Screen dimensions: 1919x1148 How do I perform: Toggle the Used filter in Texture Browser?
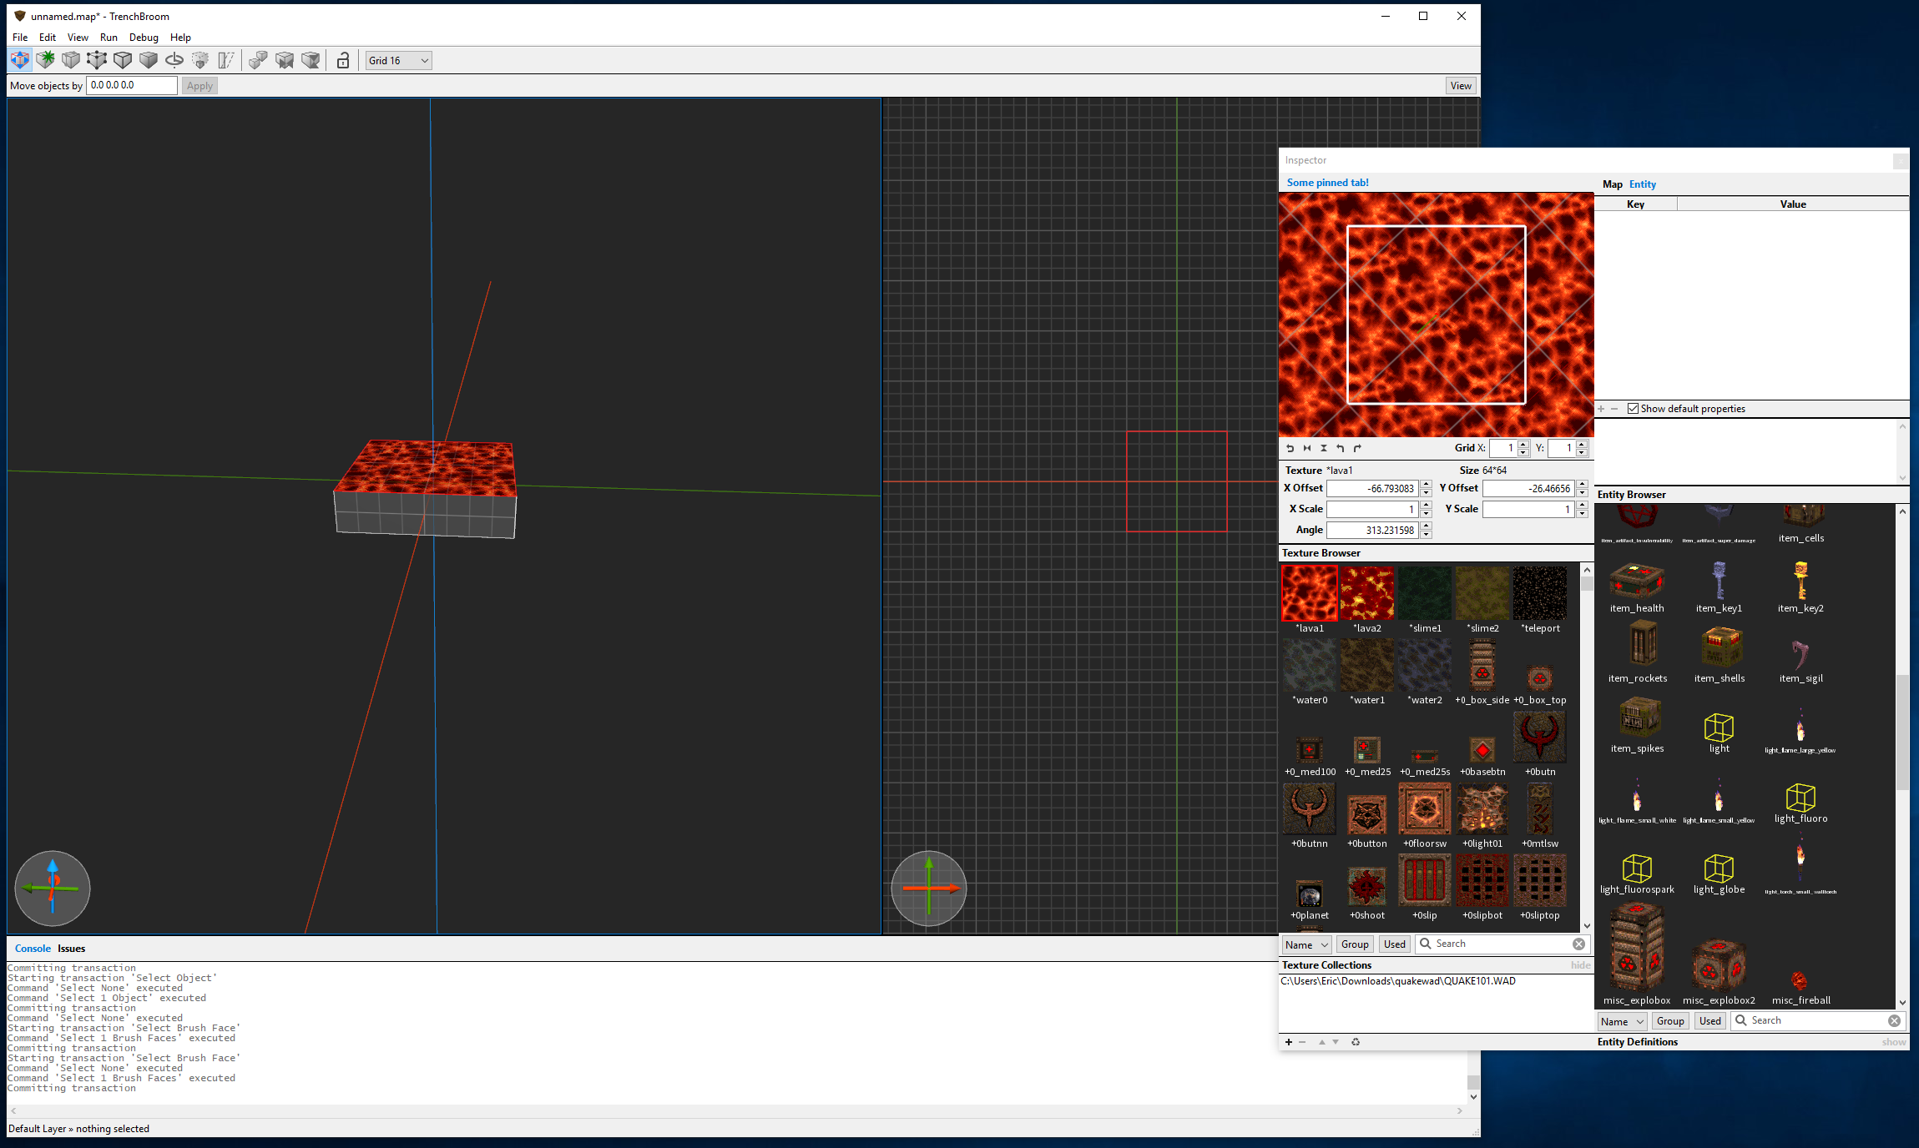click(x=1394, y=944)
